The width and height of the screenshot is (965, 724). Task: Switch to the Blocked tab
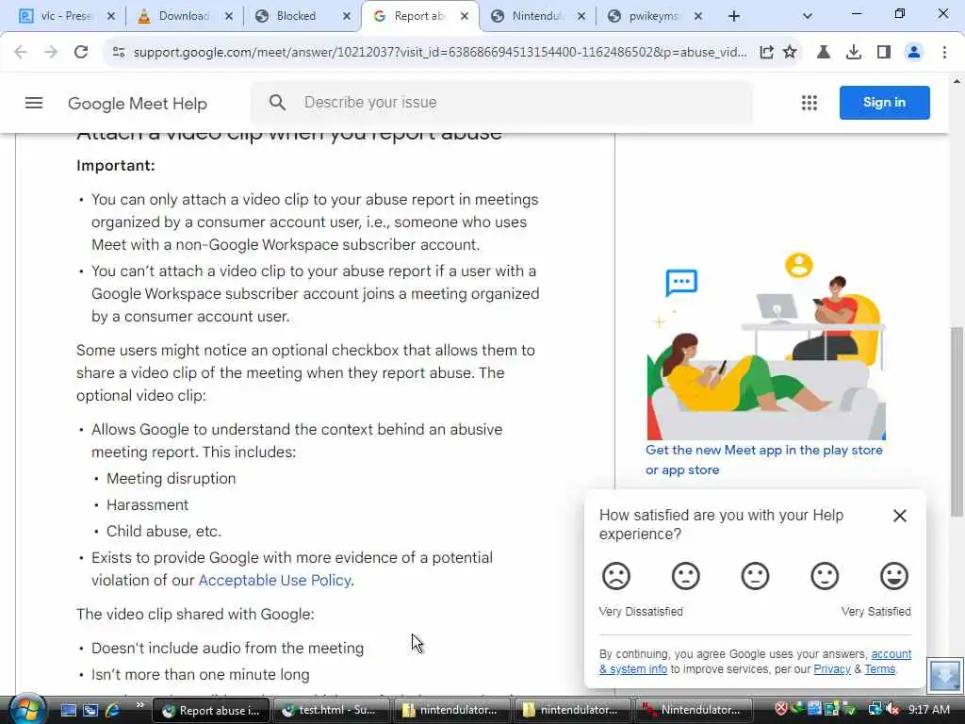pos(302,16)
